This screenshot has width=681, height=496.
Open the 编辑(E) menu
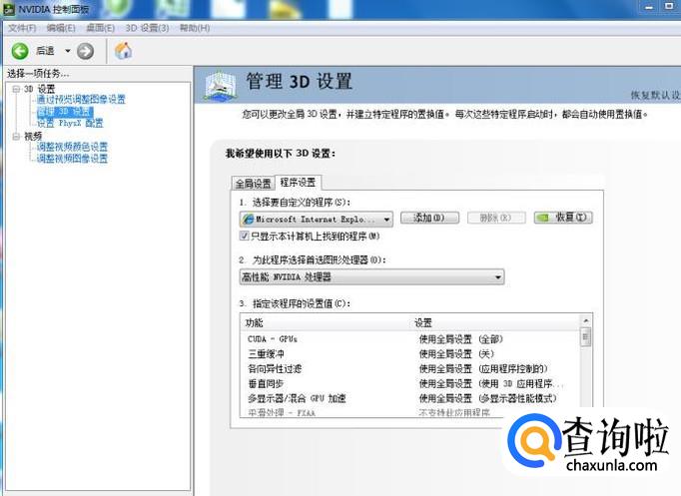pyautogui.click(x=61, y=28)
